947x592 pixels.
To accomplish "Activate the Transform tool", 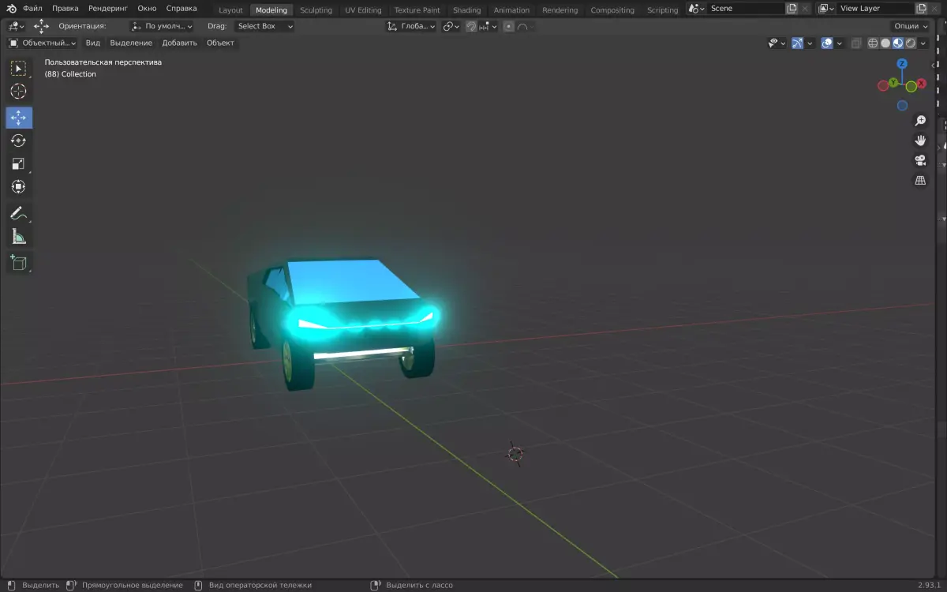I will (x=19, y=186).
